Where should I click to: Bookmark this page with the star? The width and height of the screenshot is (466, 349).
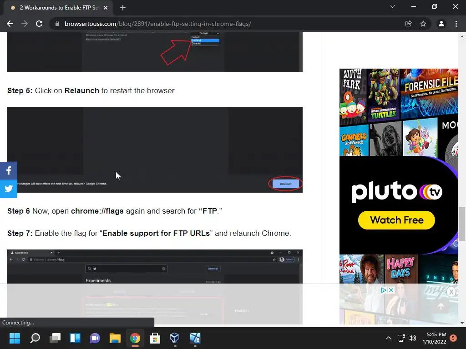point(423,24)
